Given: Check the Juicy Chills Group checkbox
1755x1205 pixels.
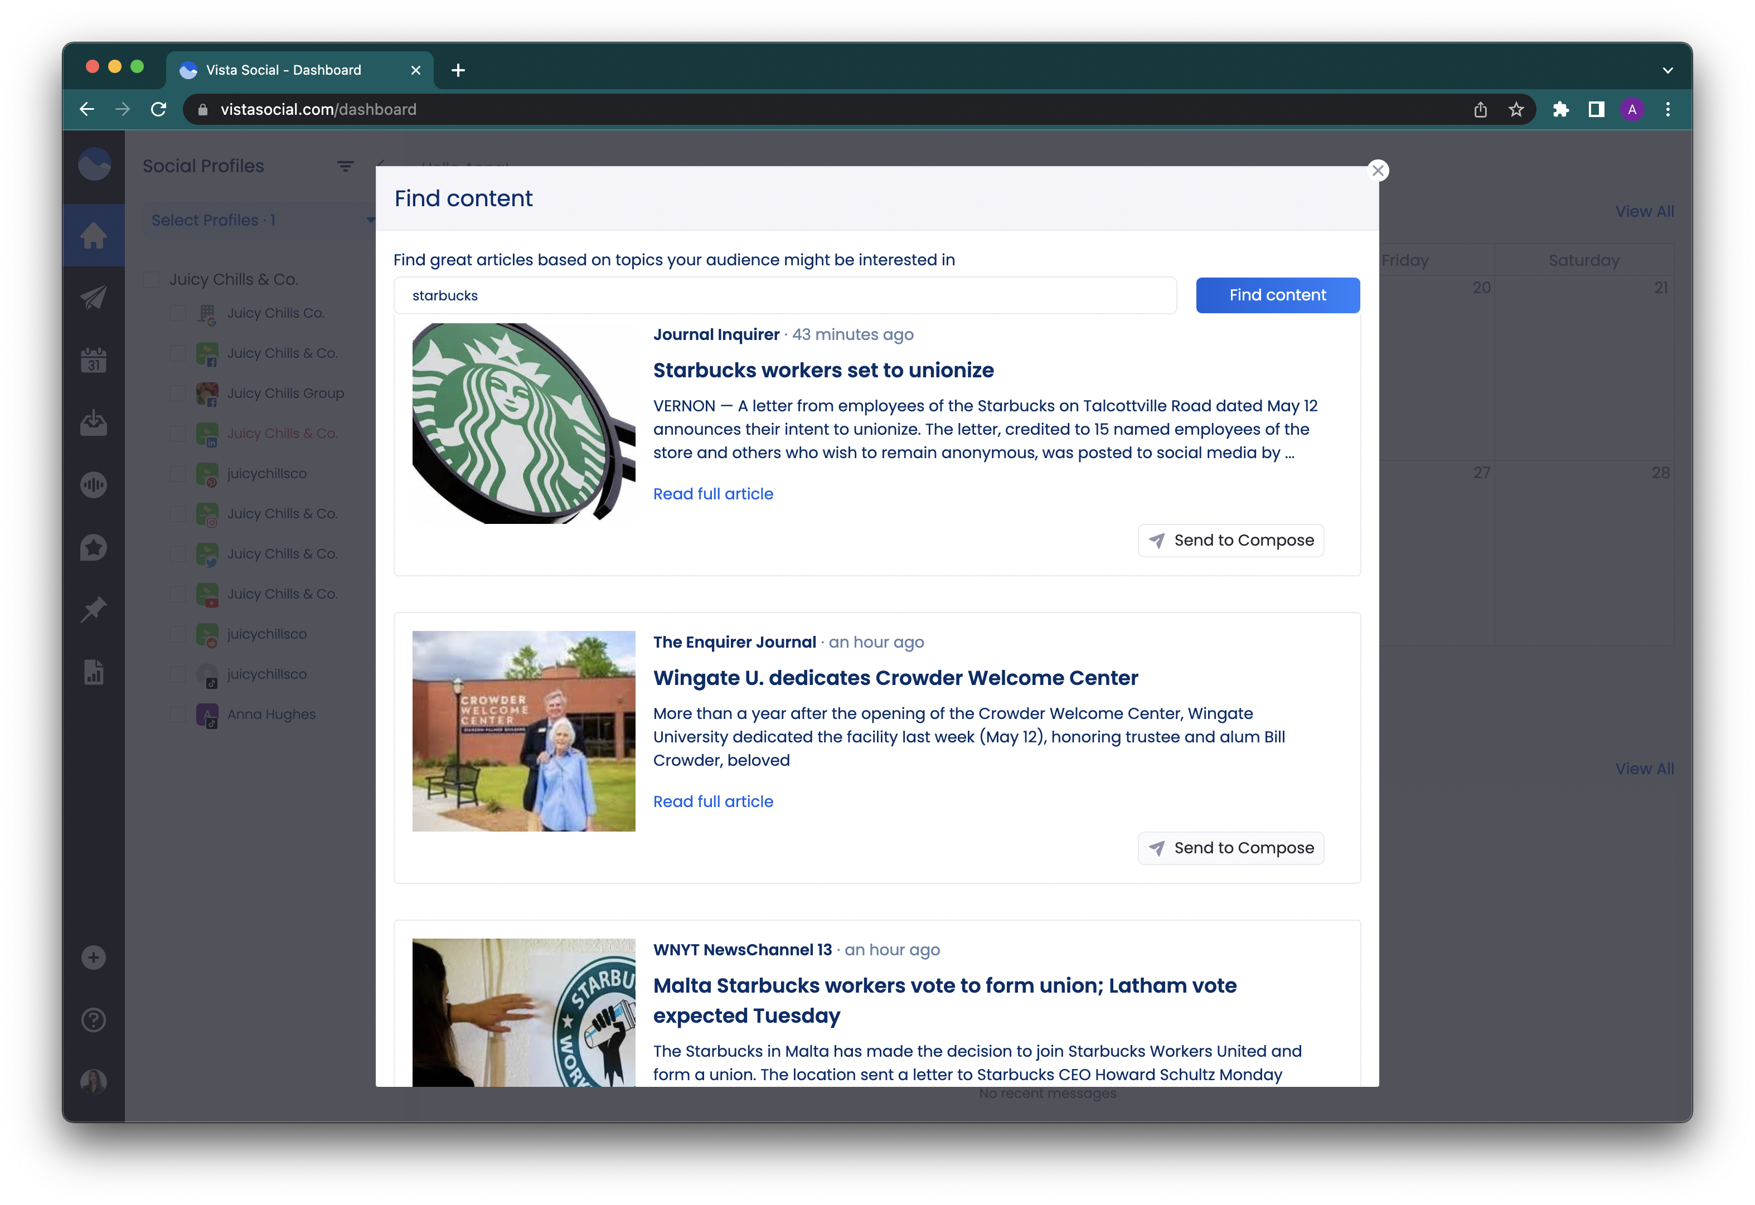Looking at the screenshot, I should 178,393.
